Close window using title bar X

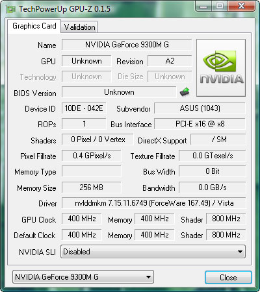pyautogui.click(x=241, y=6)
